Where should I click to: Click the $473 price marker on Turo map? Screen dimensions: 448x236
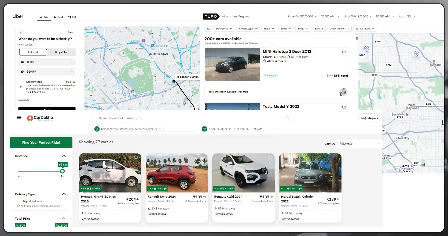428,104
